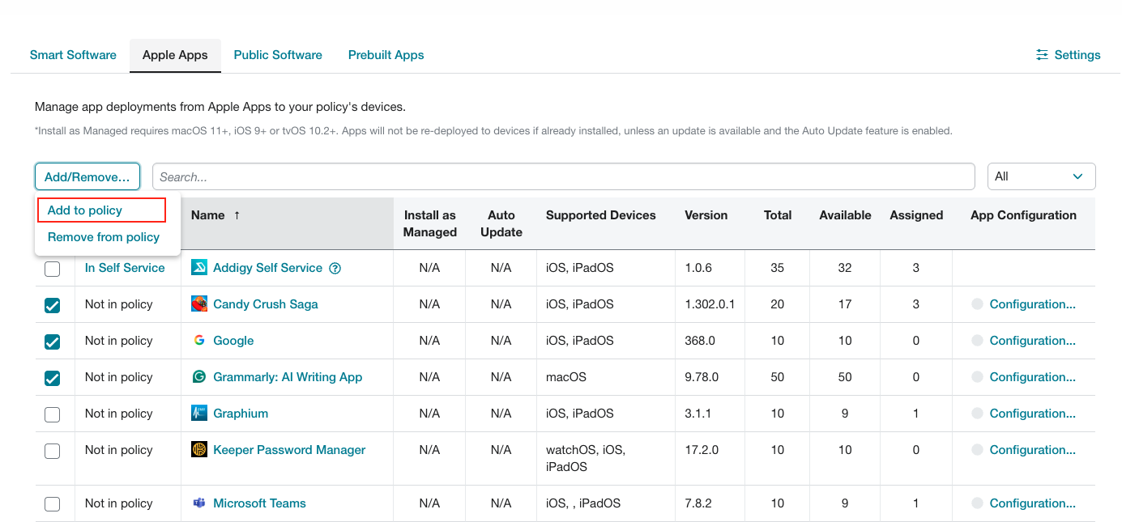Open Configuration... for Microsoft Teams
This screenshot has width=1122, height=522.
coord(1033,503)
